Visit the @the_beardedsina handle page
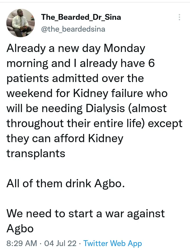This screenshot has height=250, width=190. [x=73, y=29]
